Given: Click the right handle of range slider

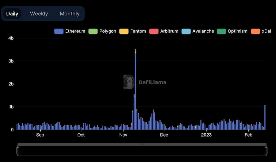Looking at the screenshot, I should tap(266, 150).
